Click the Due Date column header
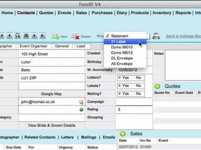The image size is (201, 150). (x=13, y=147)
